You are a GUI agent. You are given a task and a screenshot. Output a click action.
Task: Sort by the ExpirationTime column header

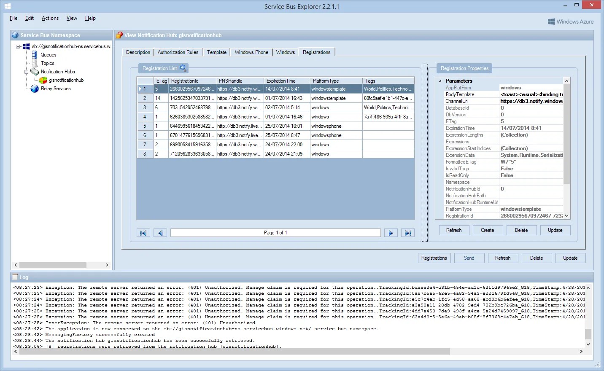[x=287, y=81]
